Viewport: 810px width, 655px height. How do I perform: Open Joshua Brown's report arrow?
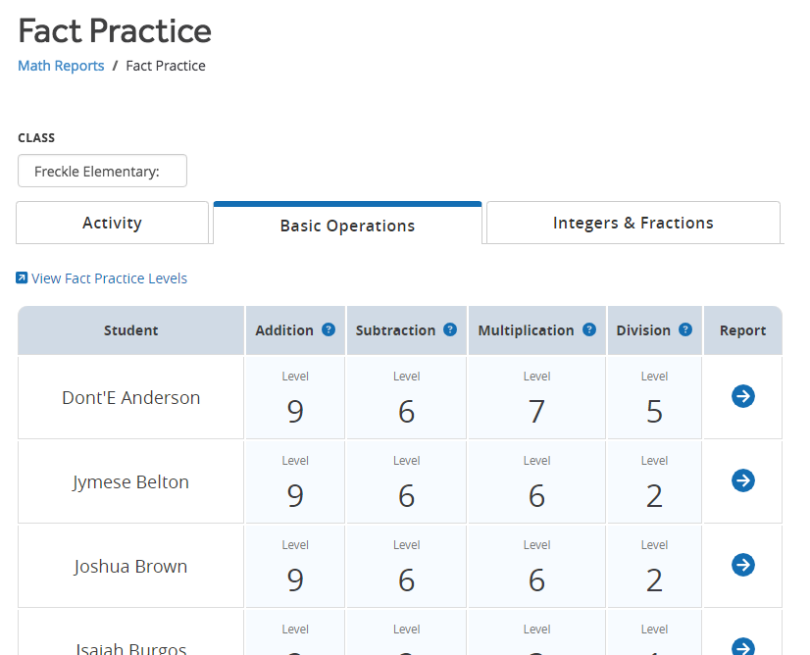(742, 565)
